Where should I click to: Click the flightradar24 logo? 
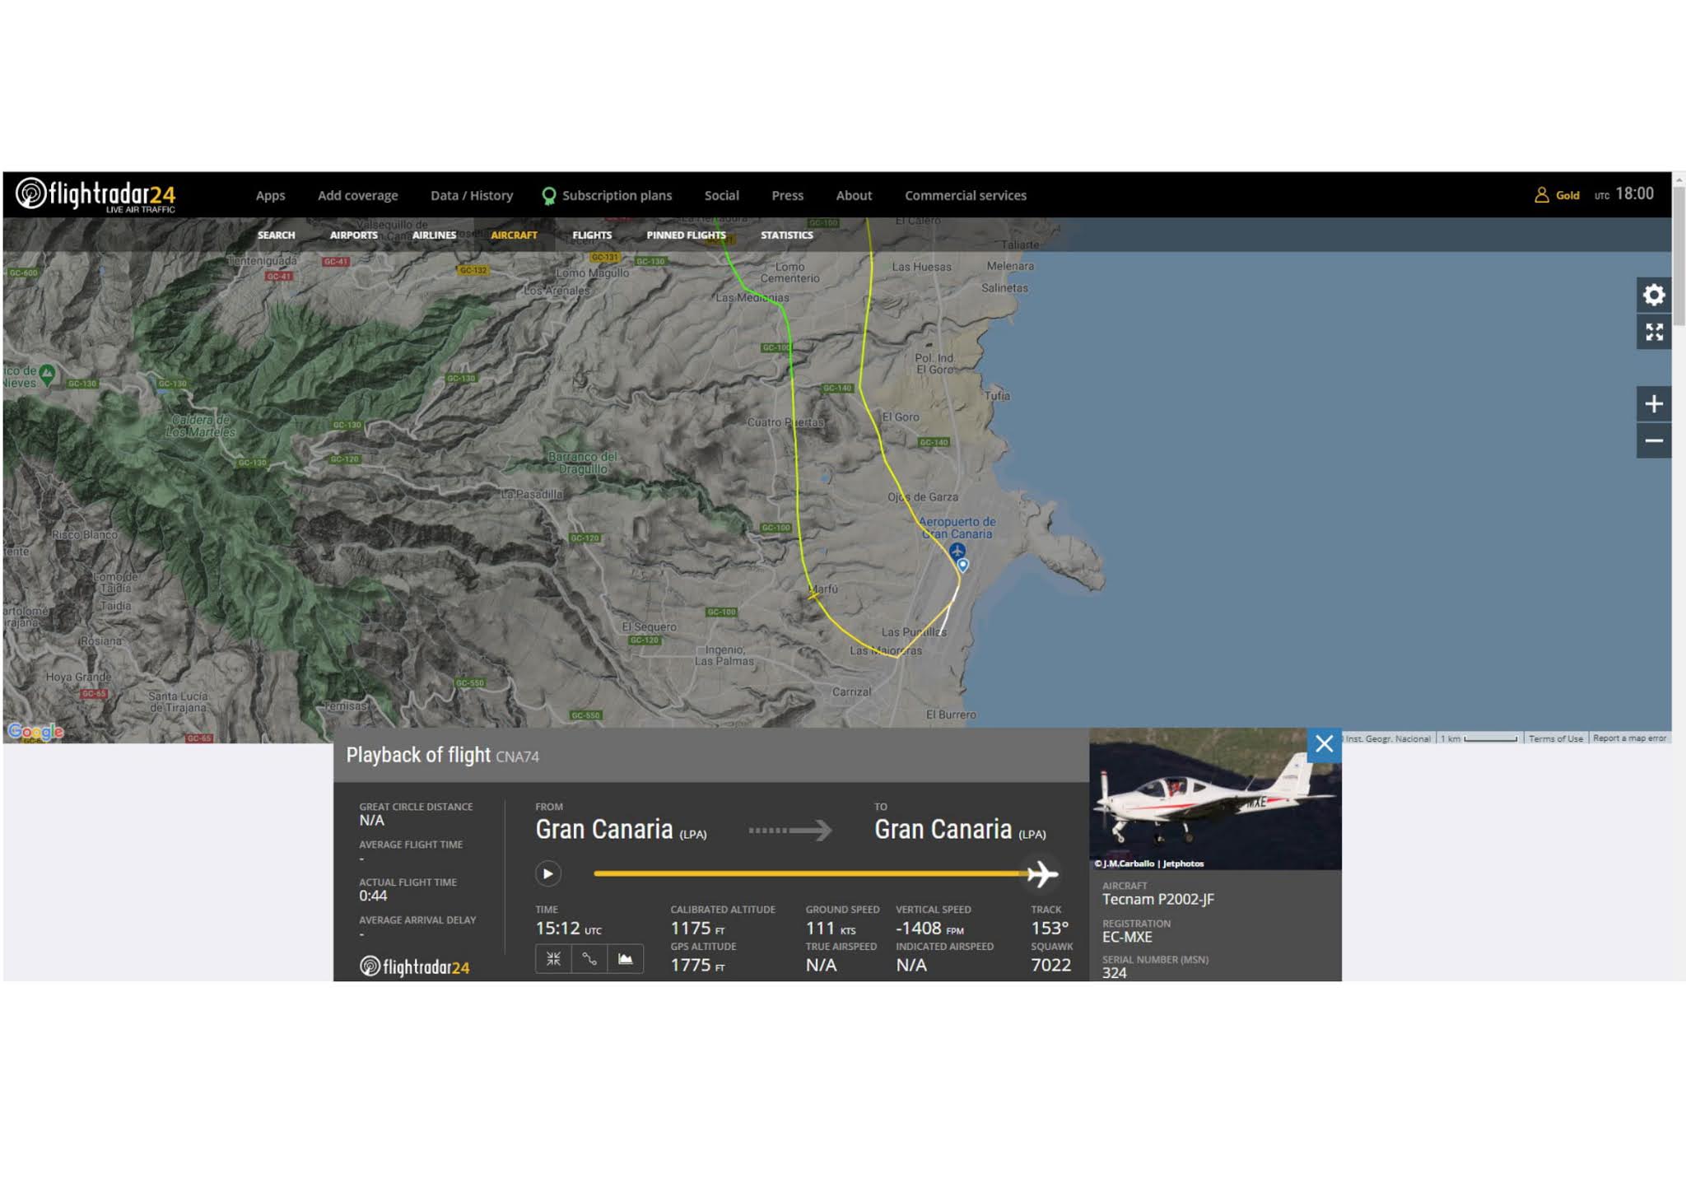[95, 195]
